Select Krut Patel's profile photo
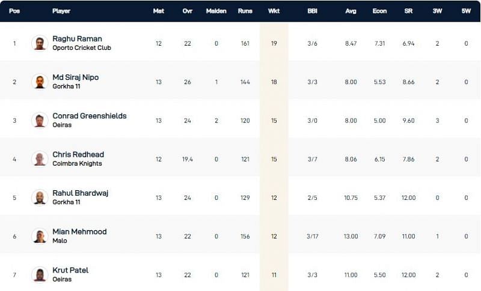This screenshot has width=481, height=291. 40,274
